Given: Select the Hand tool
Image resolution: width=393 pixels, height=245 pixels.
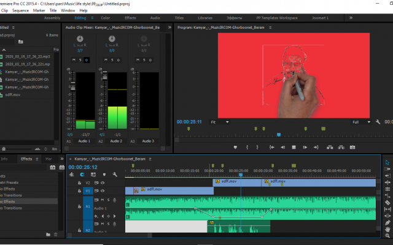Looking at the screenshot, I should tap(387, 229).
